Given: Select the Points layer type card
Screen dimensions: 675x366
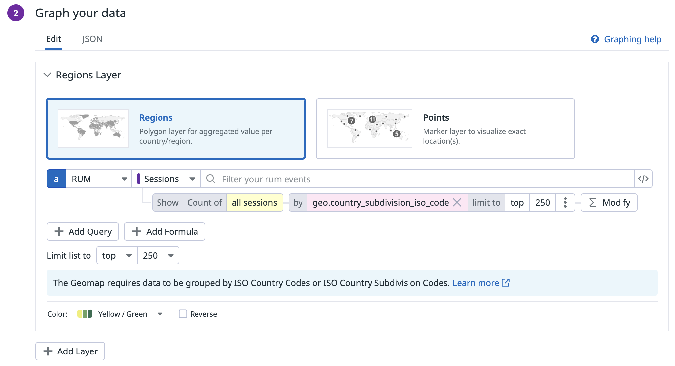Looking at the screenshot, I should pyautogui.click(x=445, y=129).
